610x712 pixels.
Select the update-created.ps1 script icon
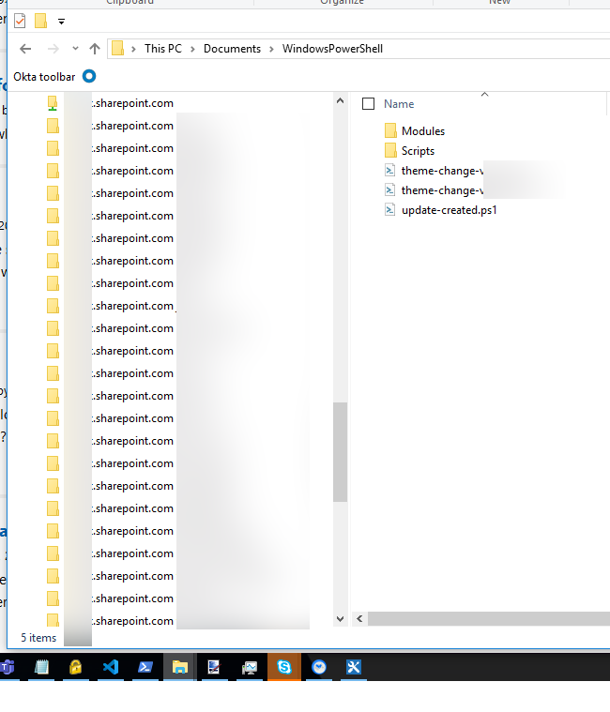tap(389, 209)
